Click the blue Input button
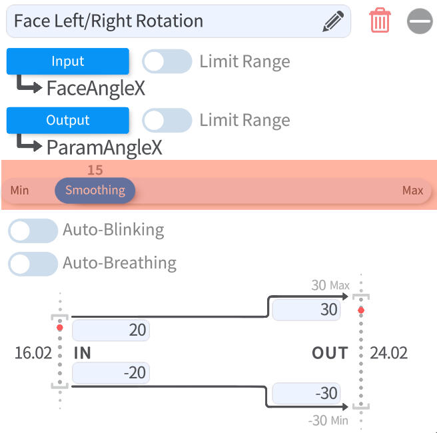This screenshot has height=433, width=437. point(68,61)
